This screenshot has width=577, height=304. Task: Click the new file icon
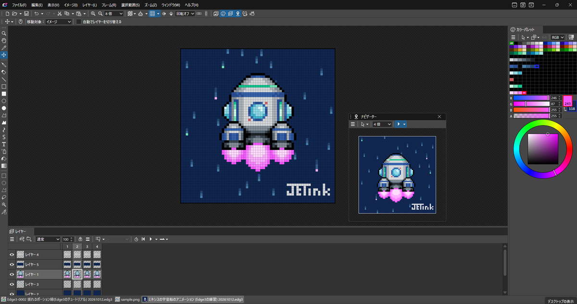tap(7, 13)
